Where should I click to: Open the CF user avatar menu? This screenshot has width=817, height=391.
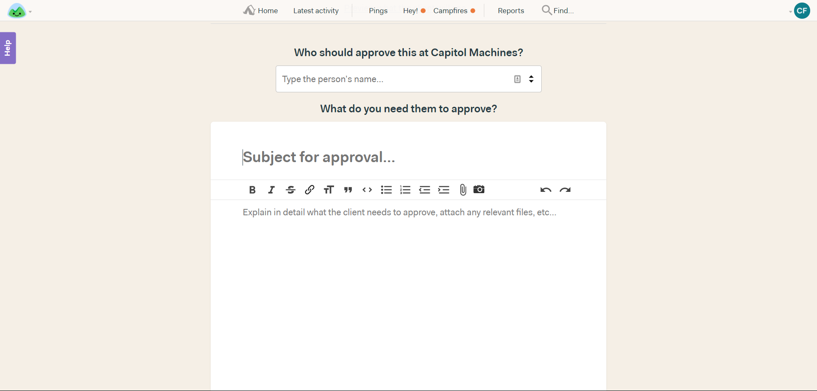coord(802,11)
